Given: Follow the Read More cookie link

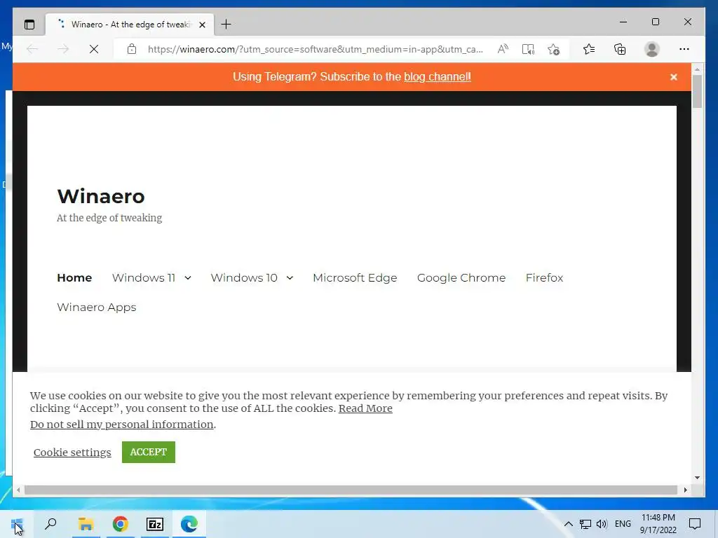Looking at the screenshot, I should 365,408.
